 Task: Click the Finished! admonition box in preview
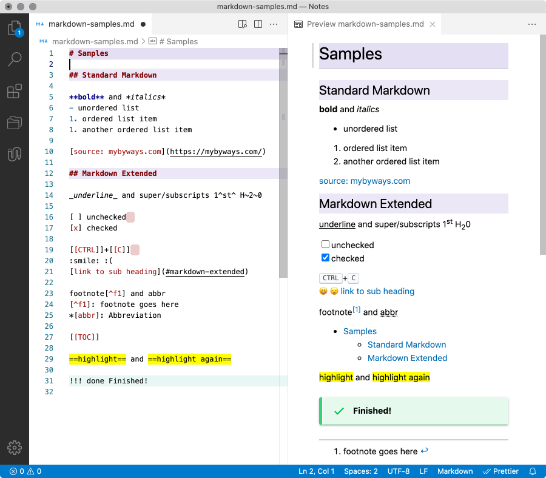414,411
